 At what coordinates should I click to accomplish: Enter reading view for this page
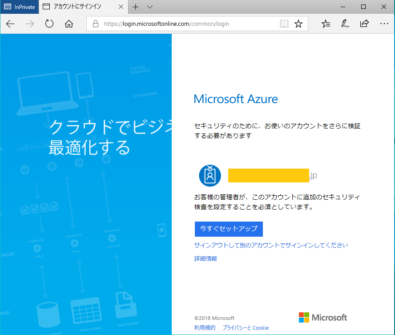click(x=284, y=24)
